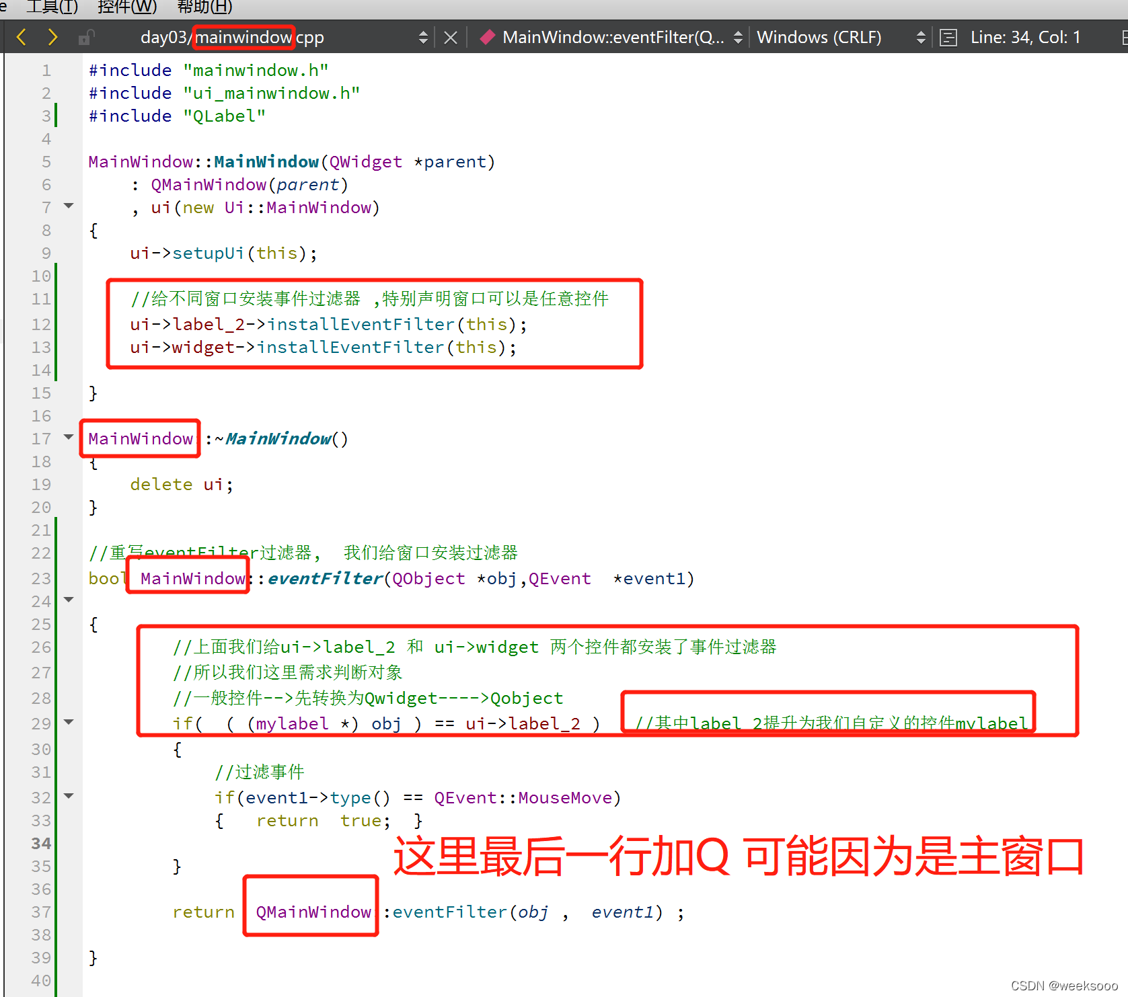Open the MainWindow::eventFilter symbol dropdown
The width and height of the screenshot is (1128, 997).
point(738,38)
